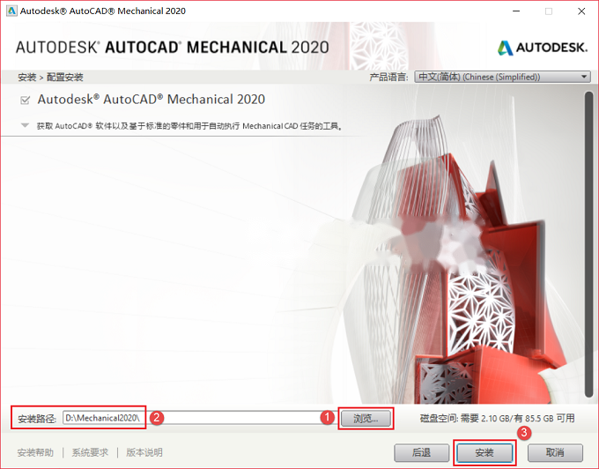Click the 取消 cancel button

point(555,452)
